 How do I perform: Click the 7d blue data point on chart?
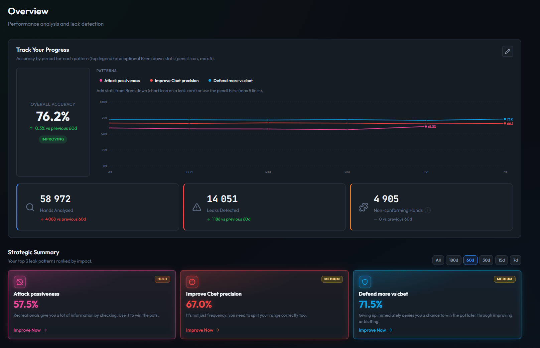pos(505,119)
